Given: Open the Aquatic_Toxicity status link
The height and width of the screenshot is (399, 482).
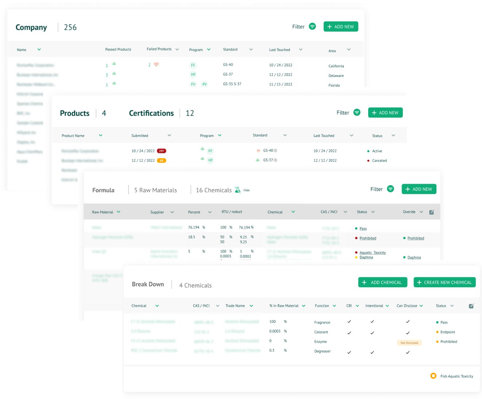Looking at the screenshot, I should [372, 252].
